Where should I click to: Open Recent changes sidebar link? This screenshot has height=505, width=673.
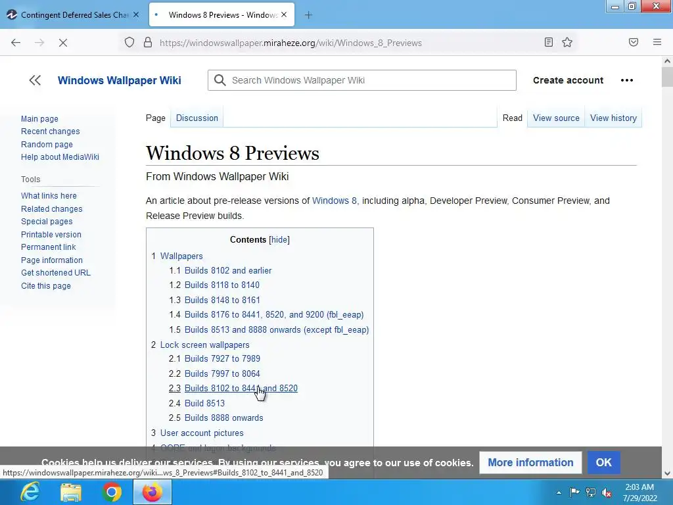50,132
